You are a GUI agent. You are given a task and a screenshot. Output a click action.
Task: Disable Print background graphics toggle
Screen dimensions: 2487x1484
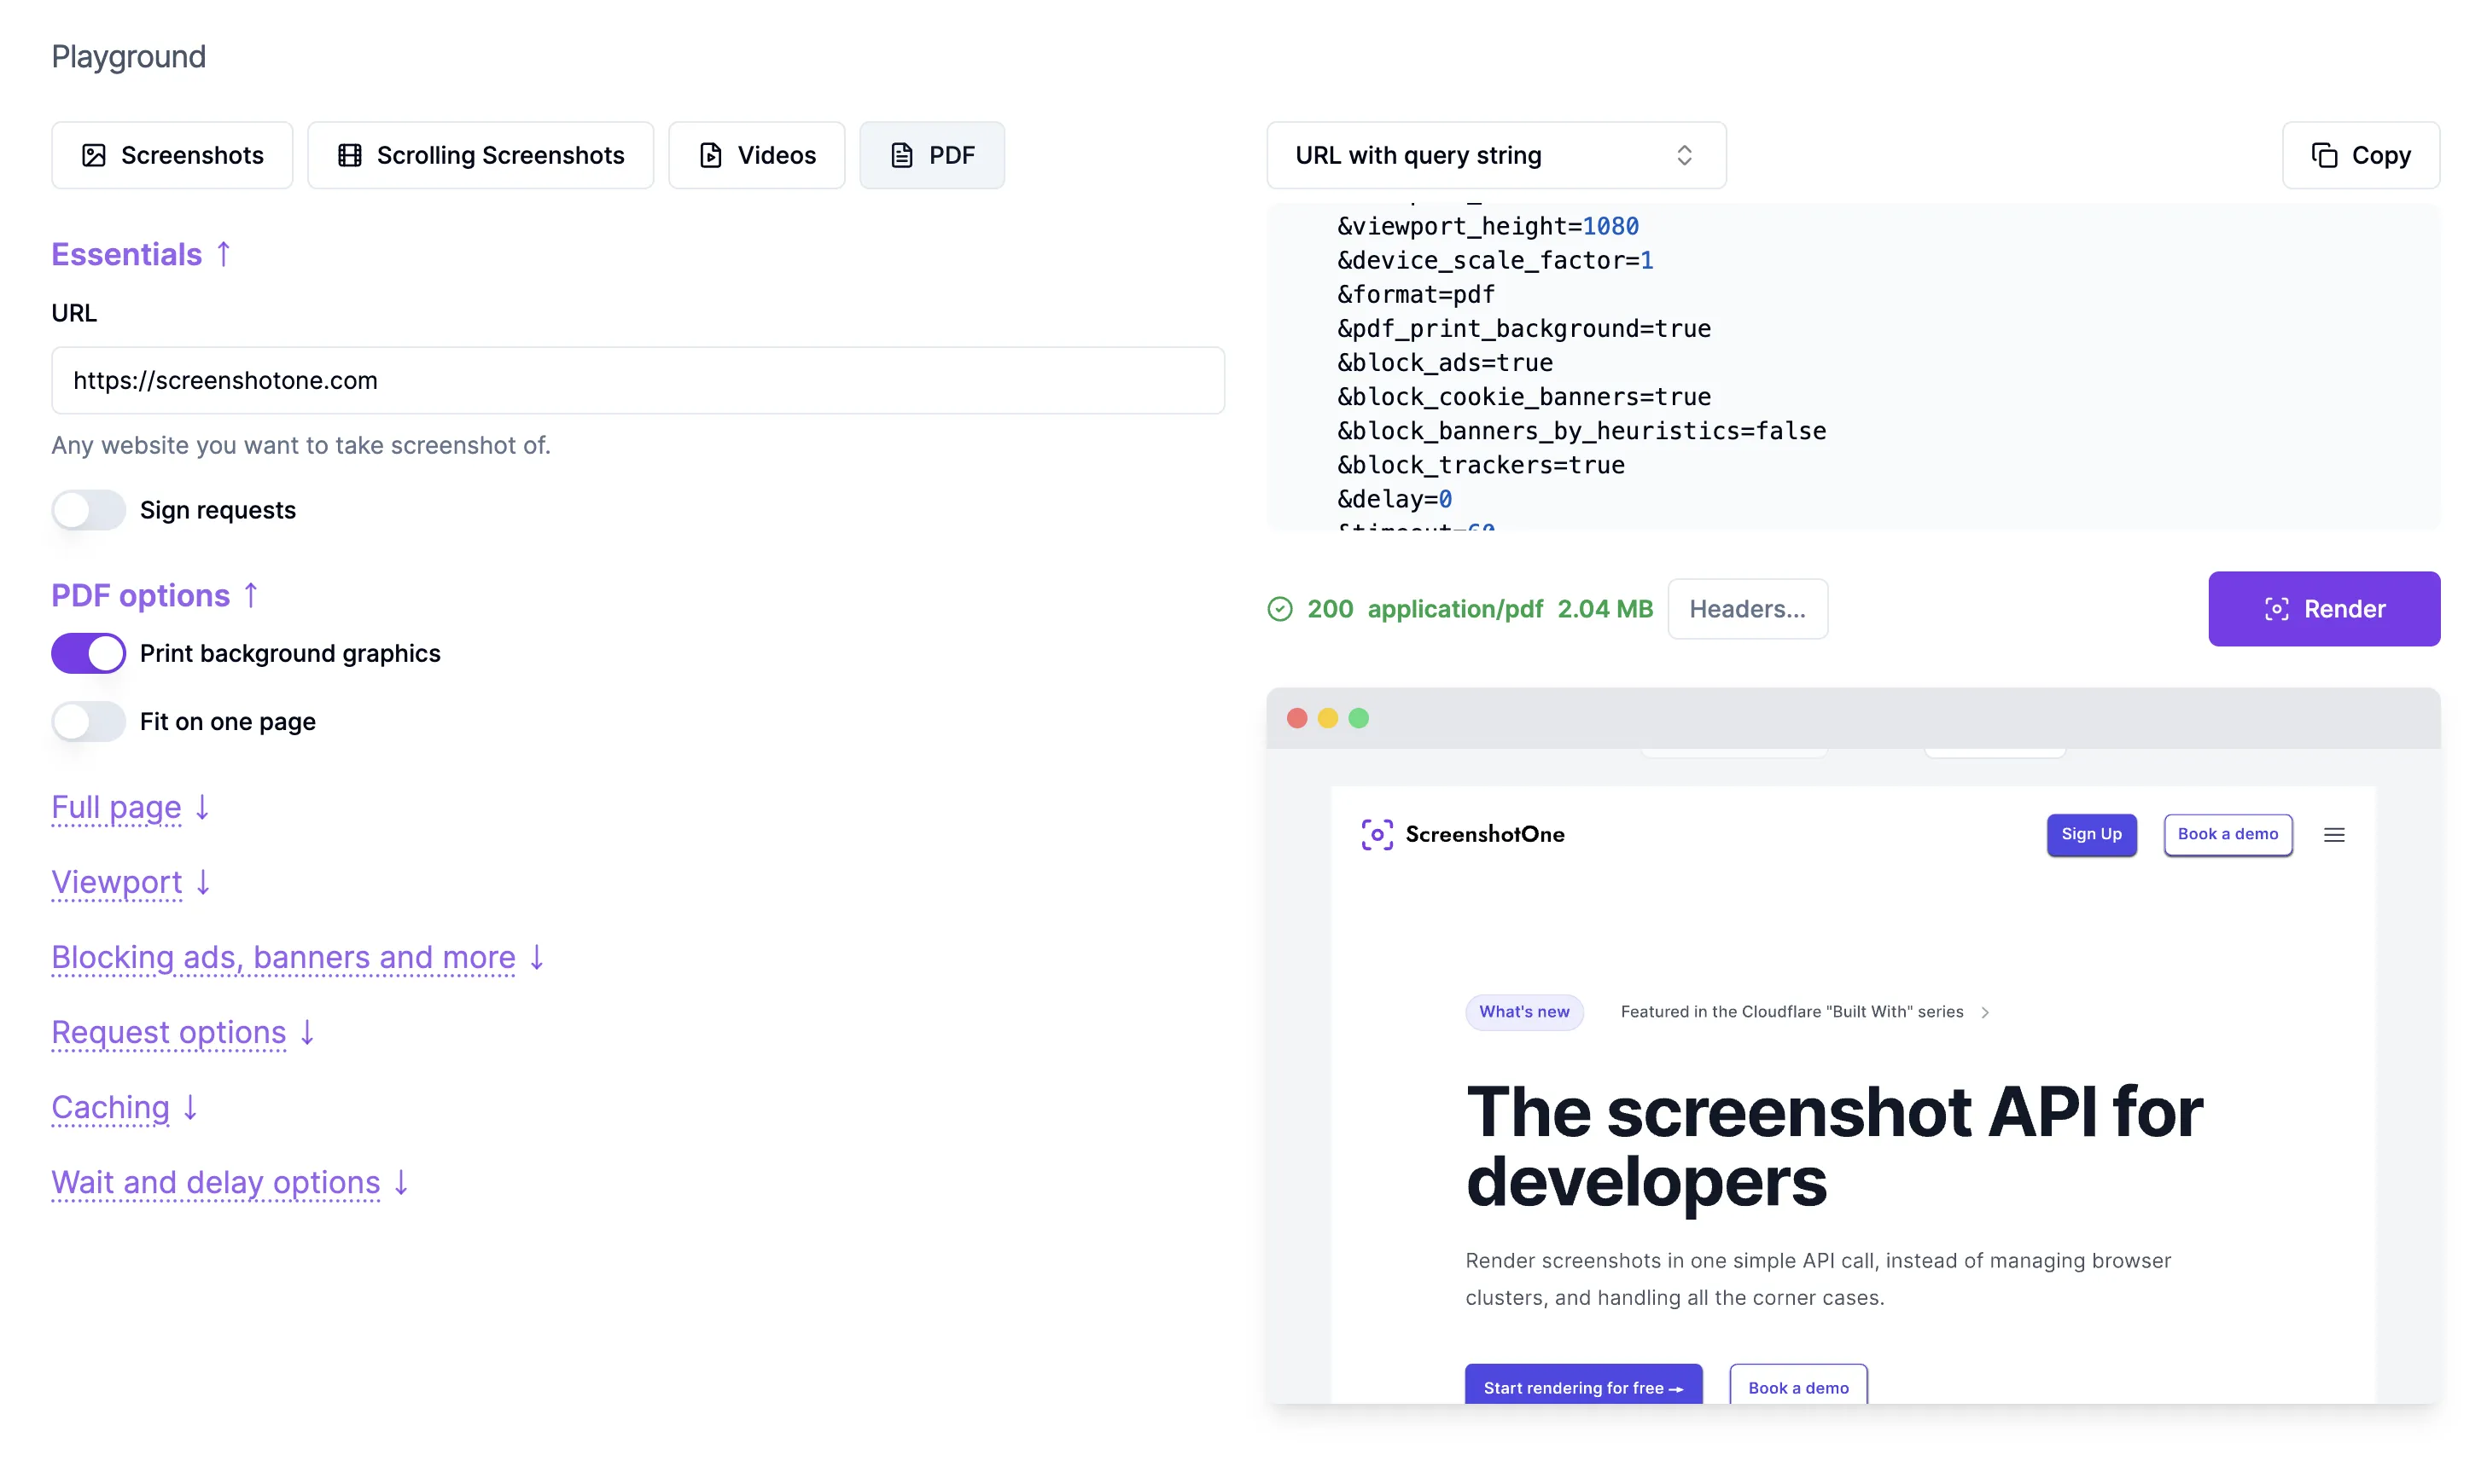point(88,653)
